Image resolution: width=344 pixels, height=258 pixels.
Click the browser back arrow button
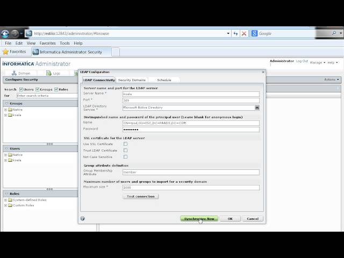click(x=5, y=33)
